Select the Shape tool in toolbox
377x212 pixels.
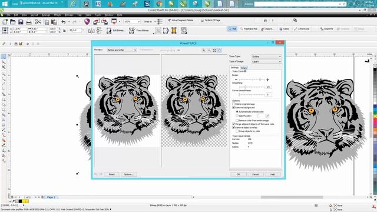[4, 62]
